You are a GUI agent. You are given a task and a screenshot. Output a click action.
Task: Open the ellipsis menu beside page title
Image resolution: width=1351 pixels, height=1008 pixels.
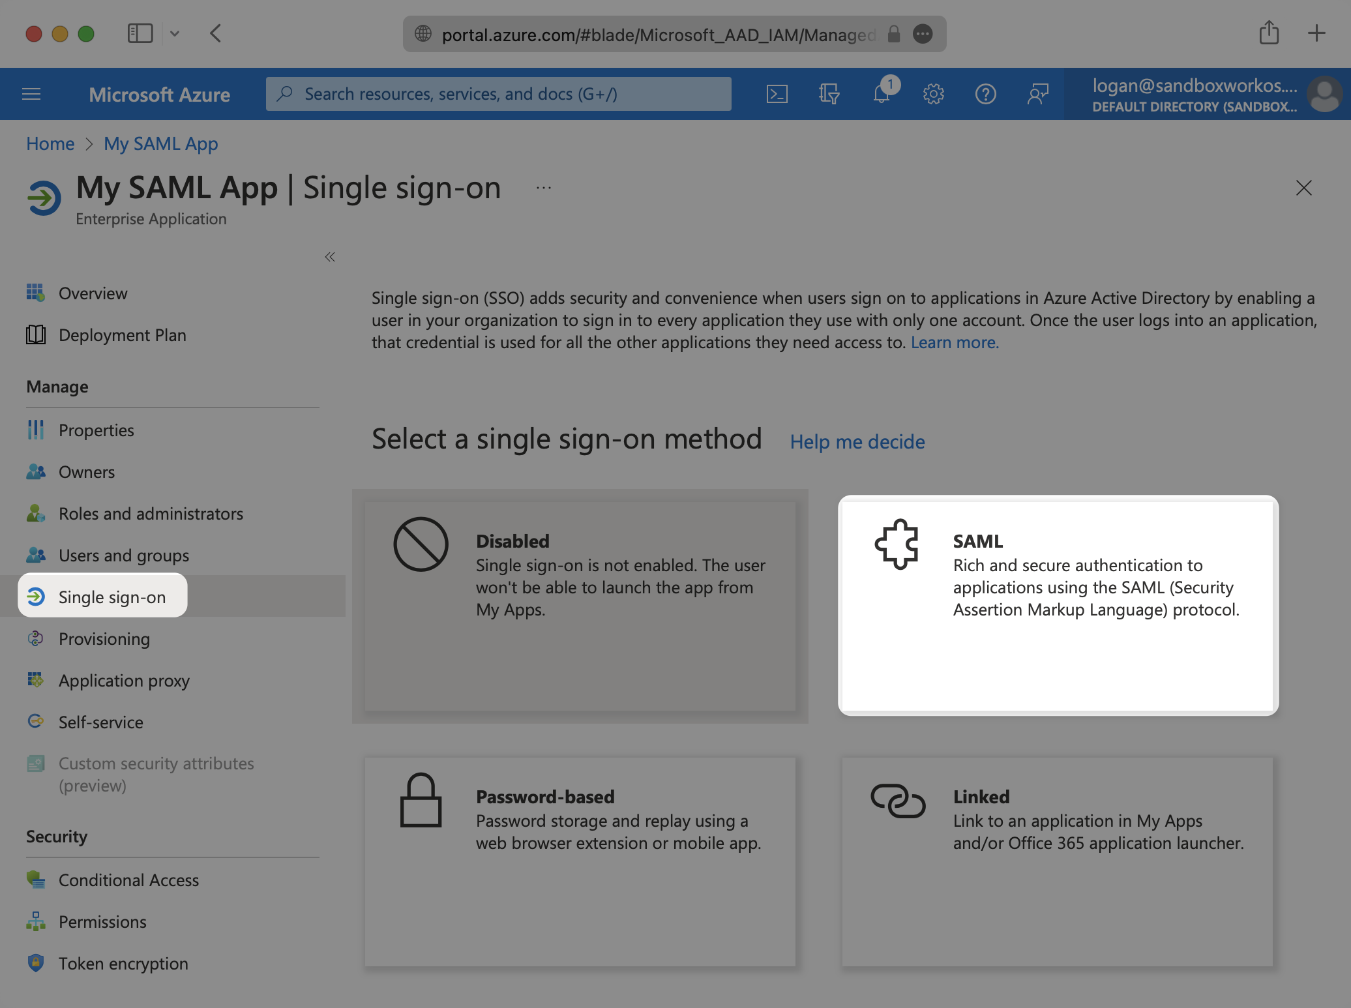pos(543,188)
